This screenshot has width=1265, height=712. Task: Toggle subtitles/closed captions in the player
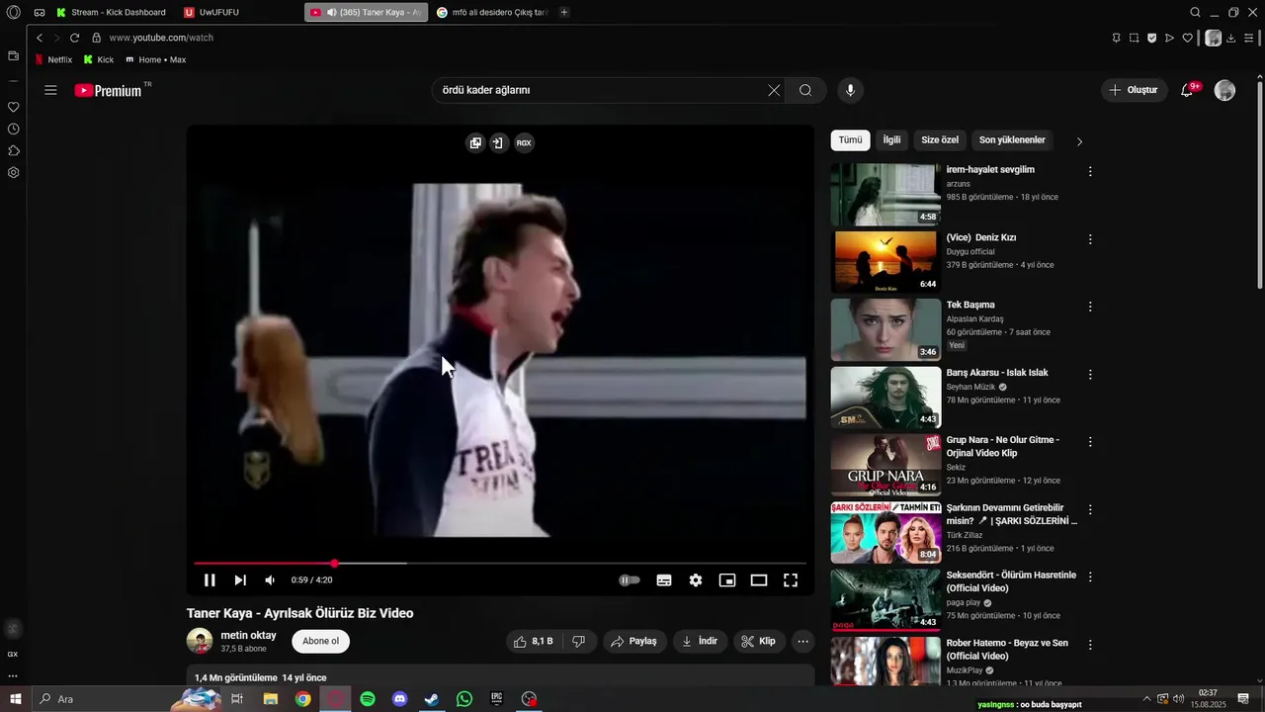pos(664,580)
